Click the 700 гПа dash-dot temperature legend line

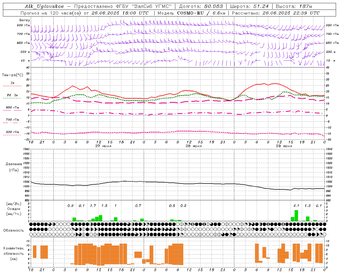(12, 123)
